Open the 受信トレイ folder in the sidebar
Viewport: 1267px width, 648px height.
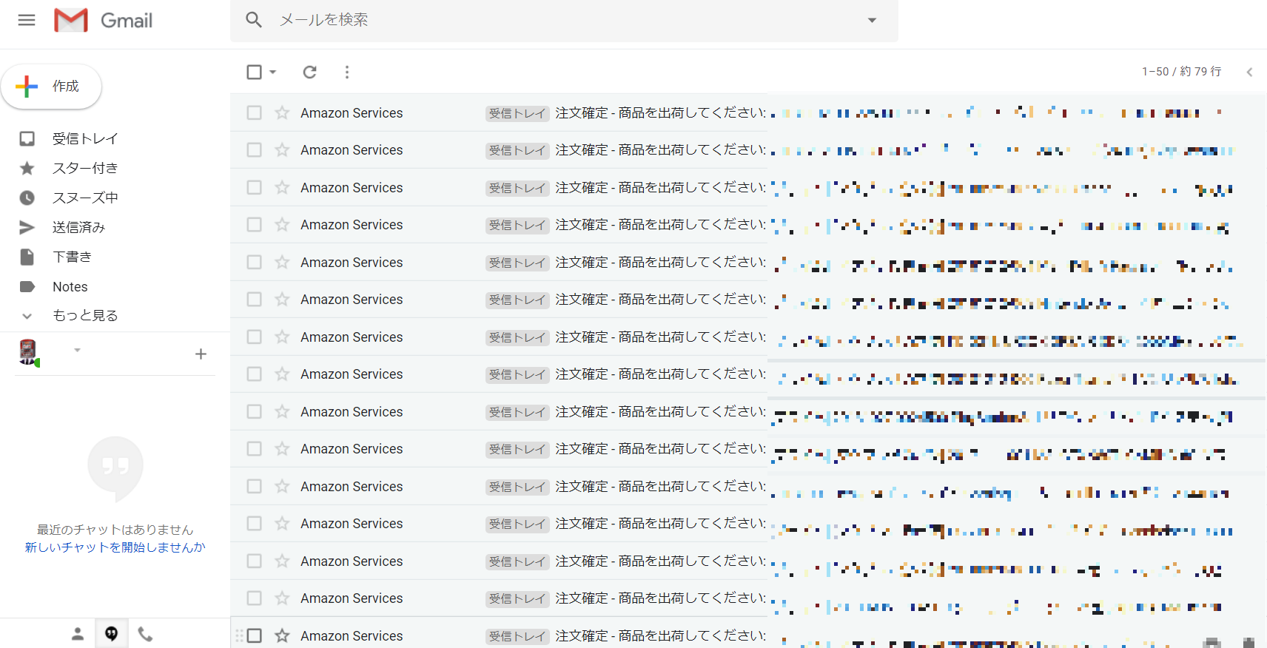tap(85, 138)
